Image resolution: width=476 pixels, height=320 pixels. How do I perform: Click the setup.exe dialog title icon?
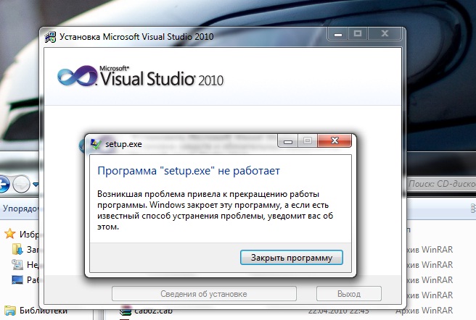pos(97,144)
